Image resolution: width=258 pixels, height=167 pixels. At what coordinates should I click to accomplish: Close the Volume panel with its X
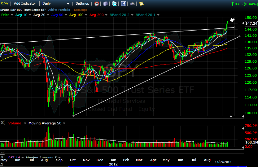coord(2,123)
